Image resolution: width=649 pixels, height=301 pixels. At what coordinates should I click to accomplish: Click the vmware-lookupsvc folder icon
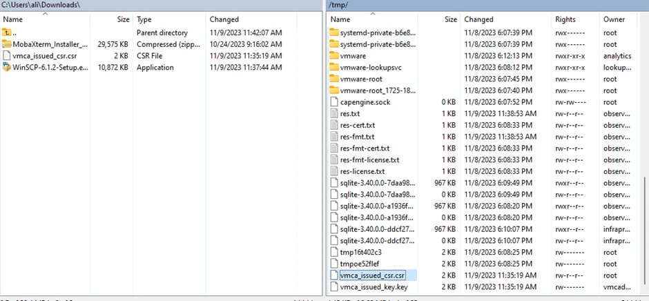pos(334,68)
